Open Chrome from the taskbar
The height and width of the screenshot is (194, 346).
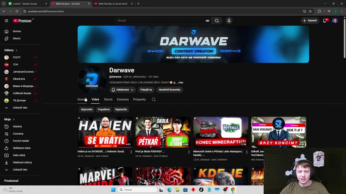pos(233,190)
